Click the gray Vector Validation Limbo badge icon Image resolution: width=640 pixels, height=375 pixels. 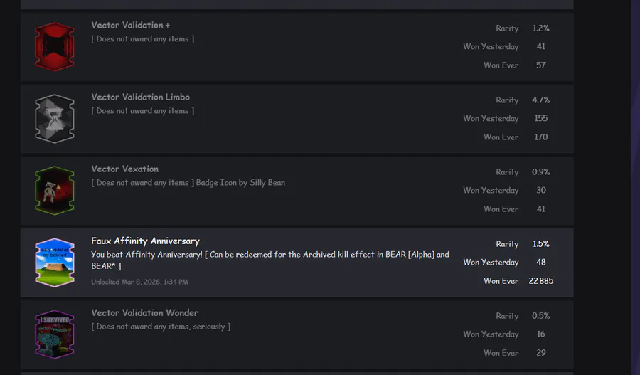coord(55,119)
